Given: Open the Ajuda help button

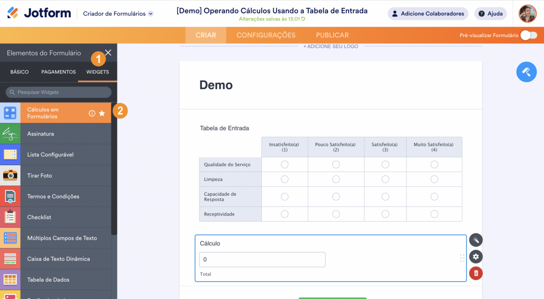Looking at the screenshot, I should pyautogui.click(x=491, y=14).
